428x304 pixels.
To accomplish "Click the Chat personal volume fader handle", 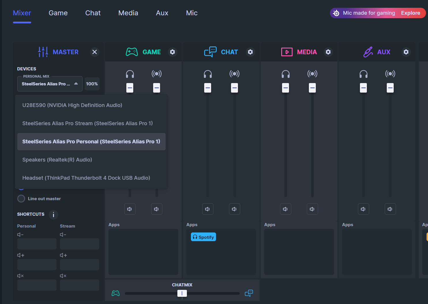I will click(x=208, y=88).
